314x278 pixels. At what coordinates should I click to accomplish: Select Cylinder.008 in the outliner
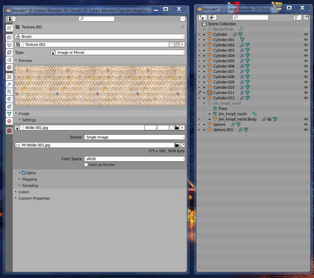click(224, 77)
